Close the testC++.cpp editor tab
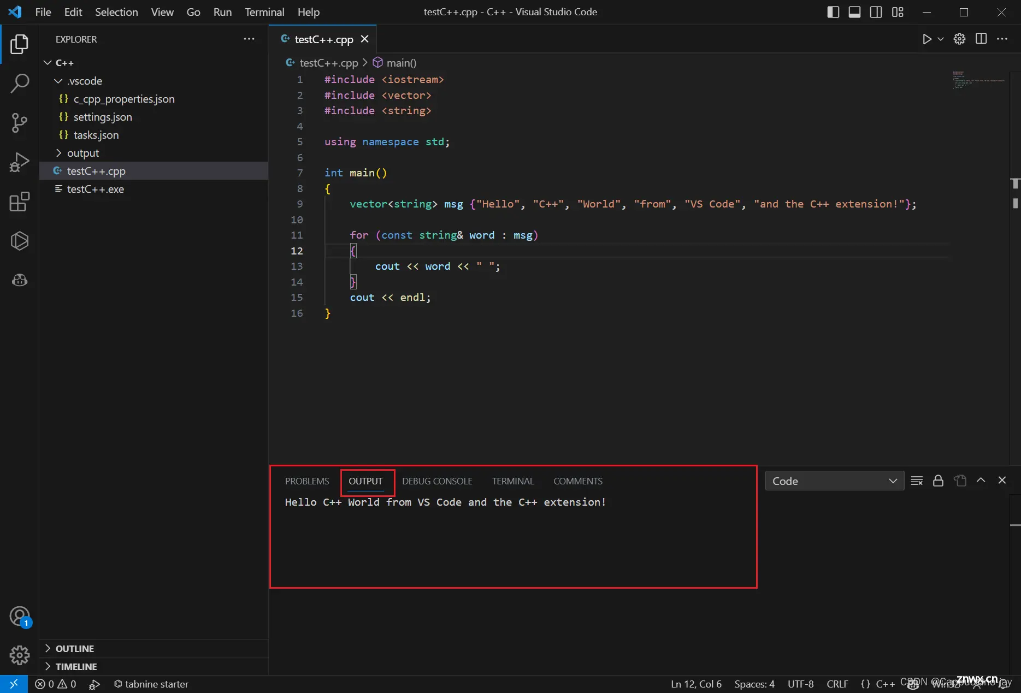Viewport: 1021px width, 693px height. click(364, 39)
